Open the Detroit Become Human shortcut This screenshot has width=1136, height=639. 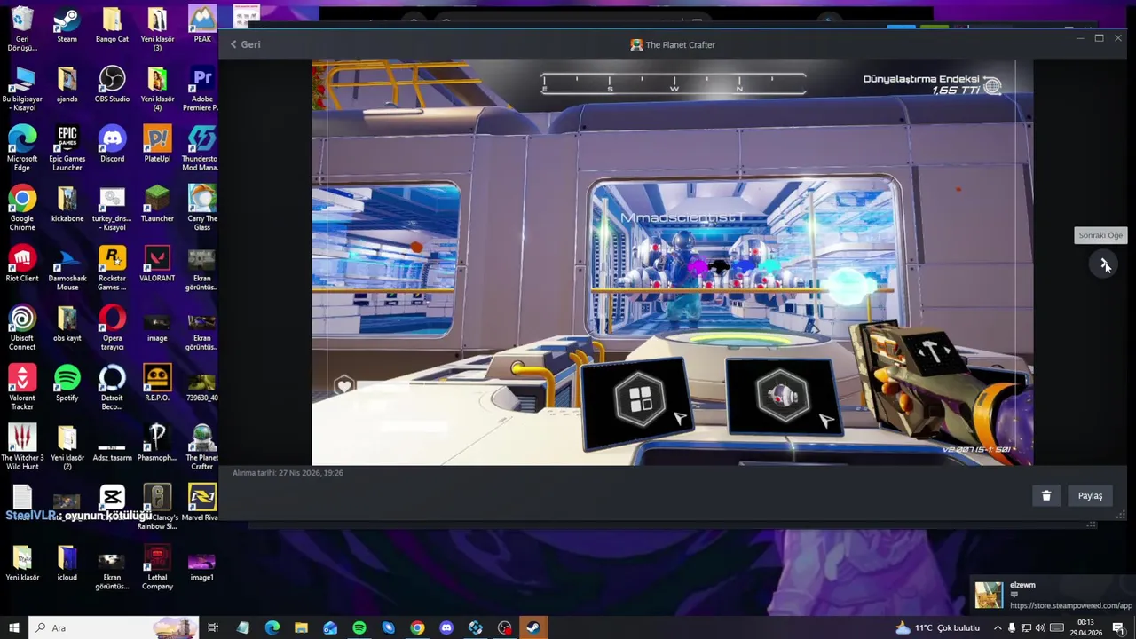112,387
